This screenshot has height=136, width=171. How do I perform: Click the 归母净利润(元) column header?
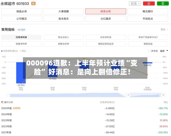107,102
